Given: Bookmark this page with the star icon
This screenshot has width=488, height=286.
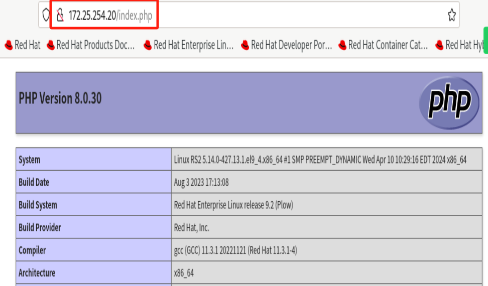Looking at the screenshot, I should tap(451, 15).
